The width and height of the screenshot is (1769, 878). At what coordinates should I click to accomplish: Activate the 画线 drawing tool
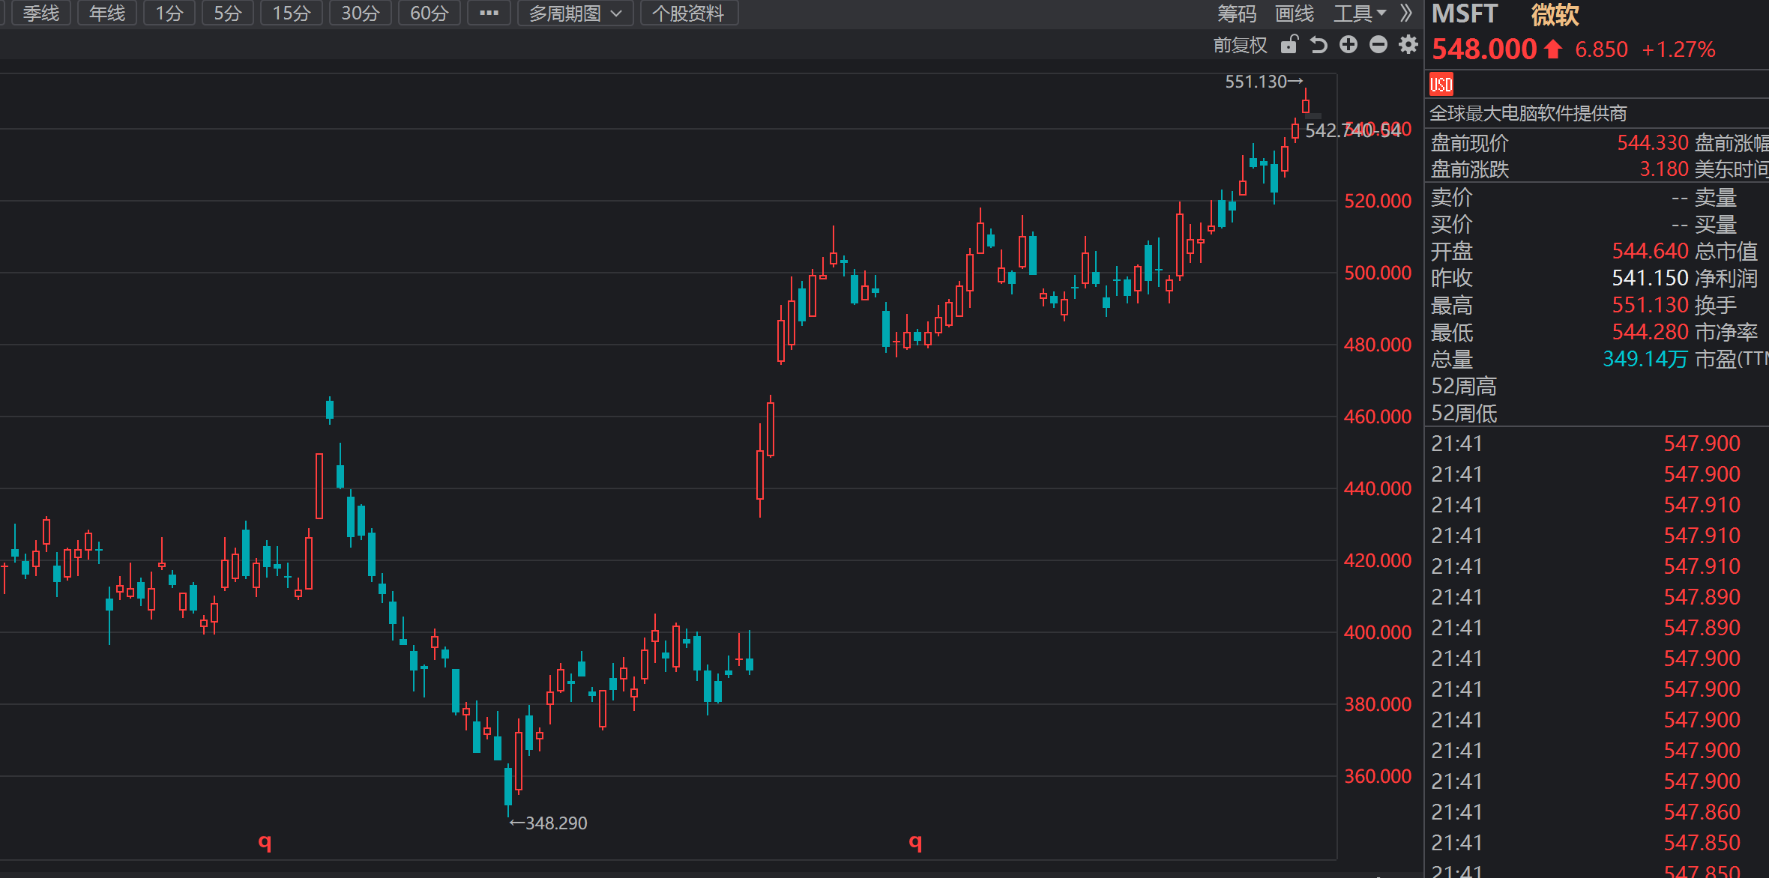[x=1295, y=13]
